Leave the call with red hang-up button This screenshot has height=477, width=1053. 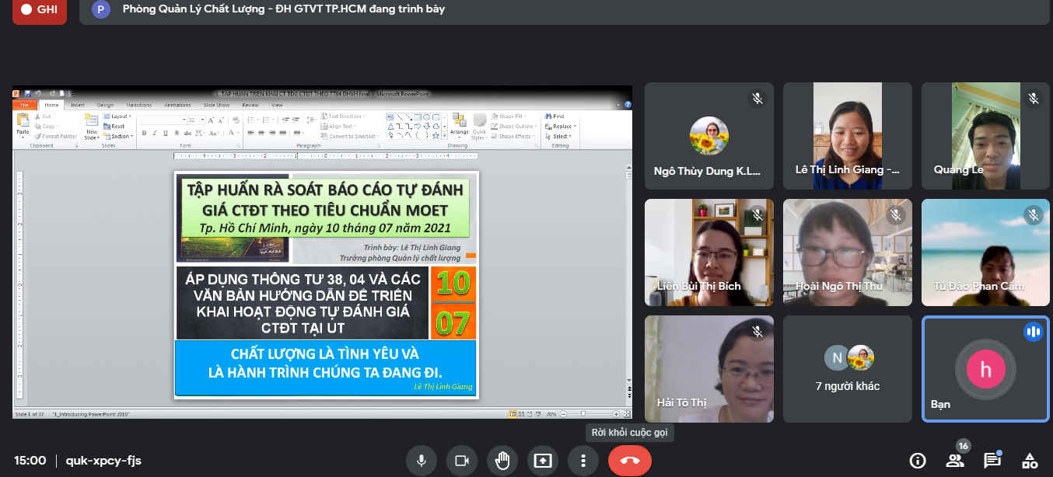[x=630, y=461]
